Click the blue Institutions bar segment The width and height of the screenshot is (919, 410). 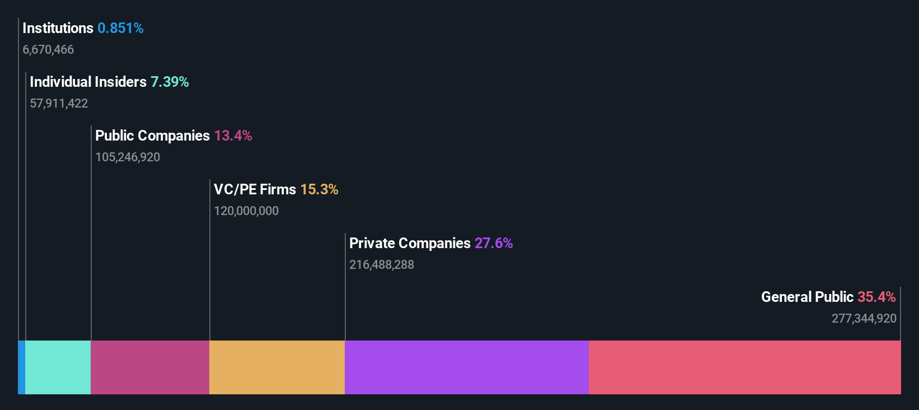click(x=22, y=367)
